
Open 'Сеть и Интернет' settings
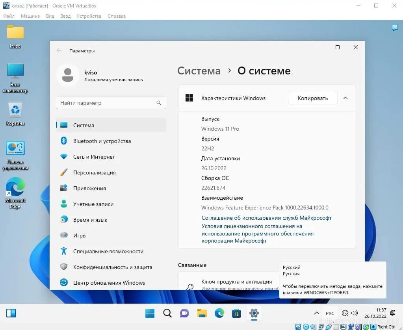click(111, 157)
